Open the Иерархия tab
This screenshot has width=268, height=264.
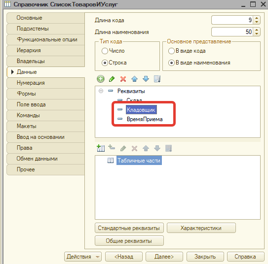tap(45, 50)
